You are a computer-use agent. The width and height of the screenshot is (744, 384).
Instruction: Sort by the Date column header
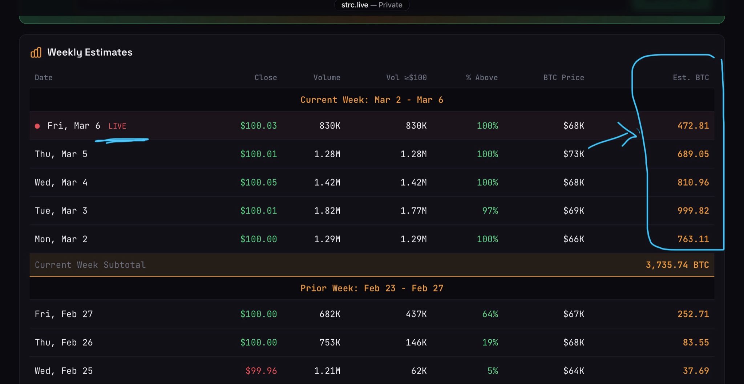[44, 78]
